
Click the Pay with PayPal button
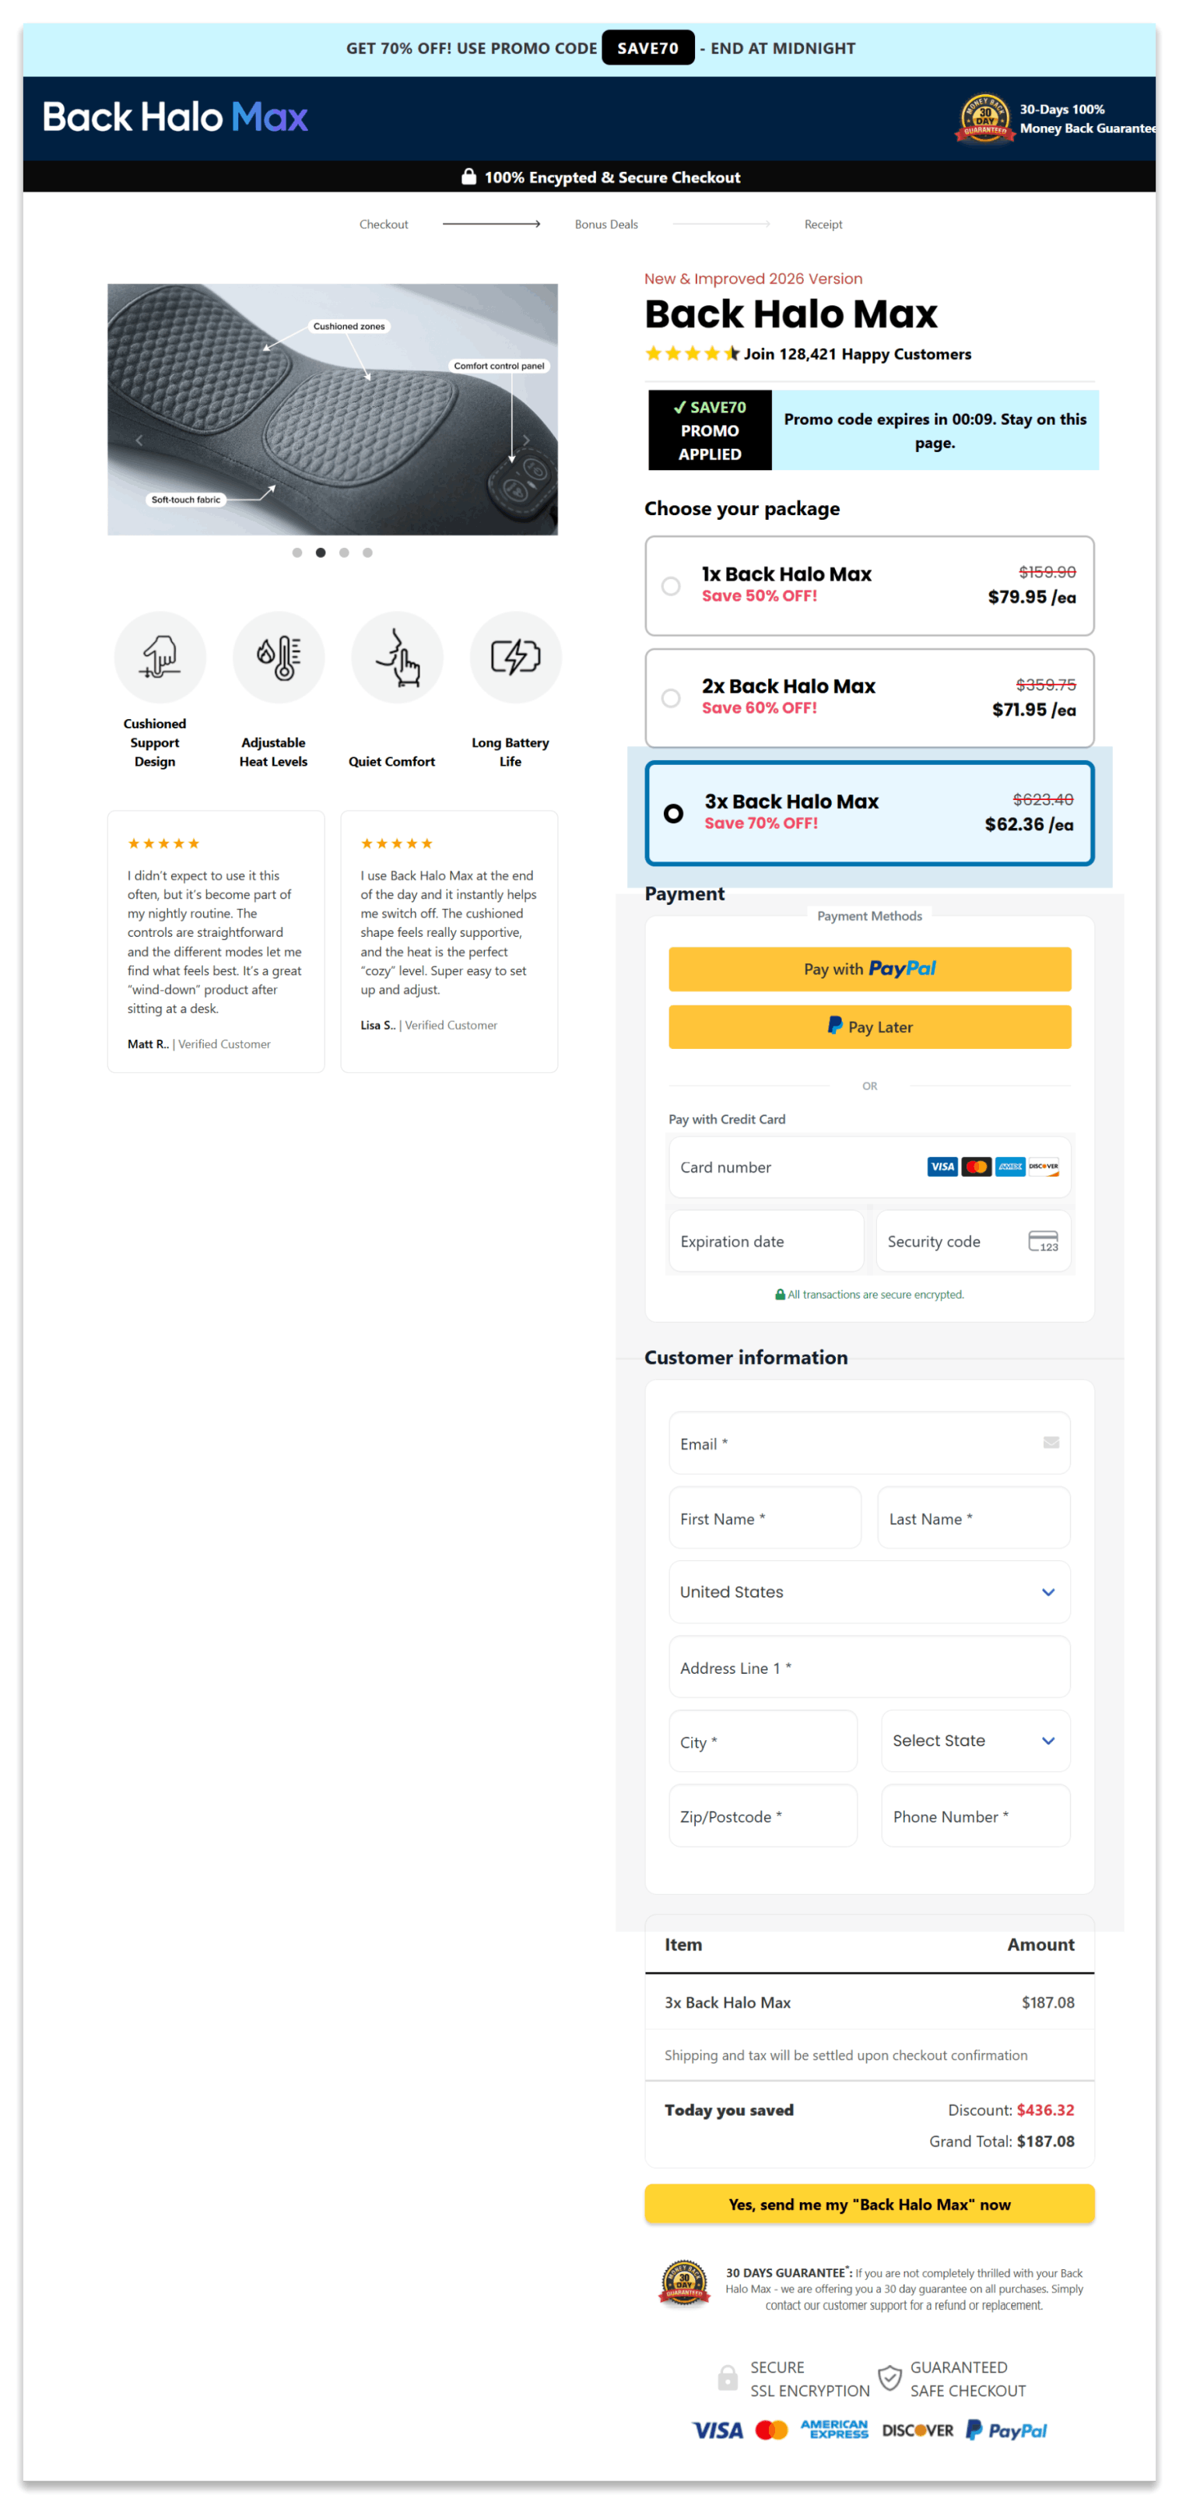pyautogui.click(x=870, y=970)
